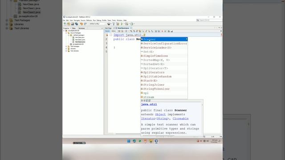
Task: Expand the Test Libraries node
Action: pyautogui.click(x=66, y=51)
